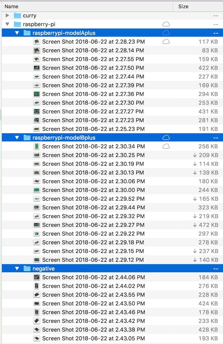Viewport: 223px width, 344px height.
Task: Expand the curry folder disclosure triangle
Action: [7, 15]
